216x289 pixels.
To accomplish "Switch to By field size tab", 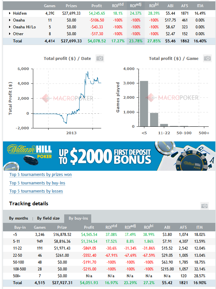I will 48,218.
